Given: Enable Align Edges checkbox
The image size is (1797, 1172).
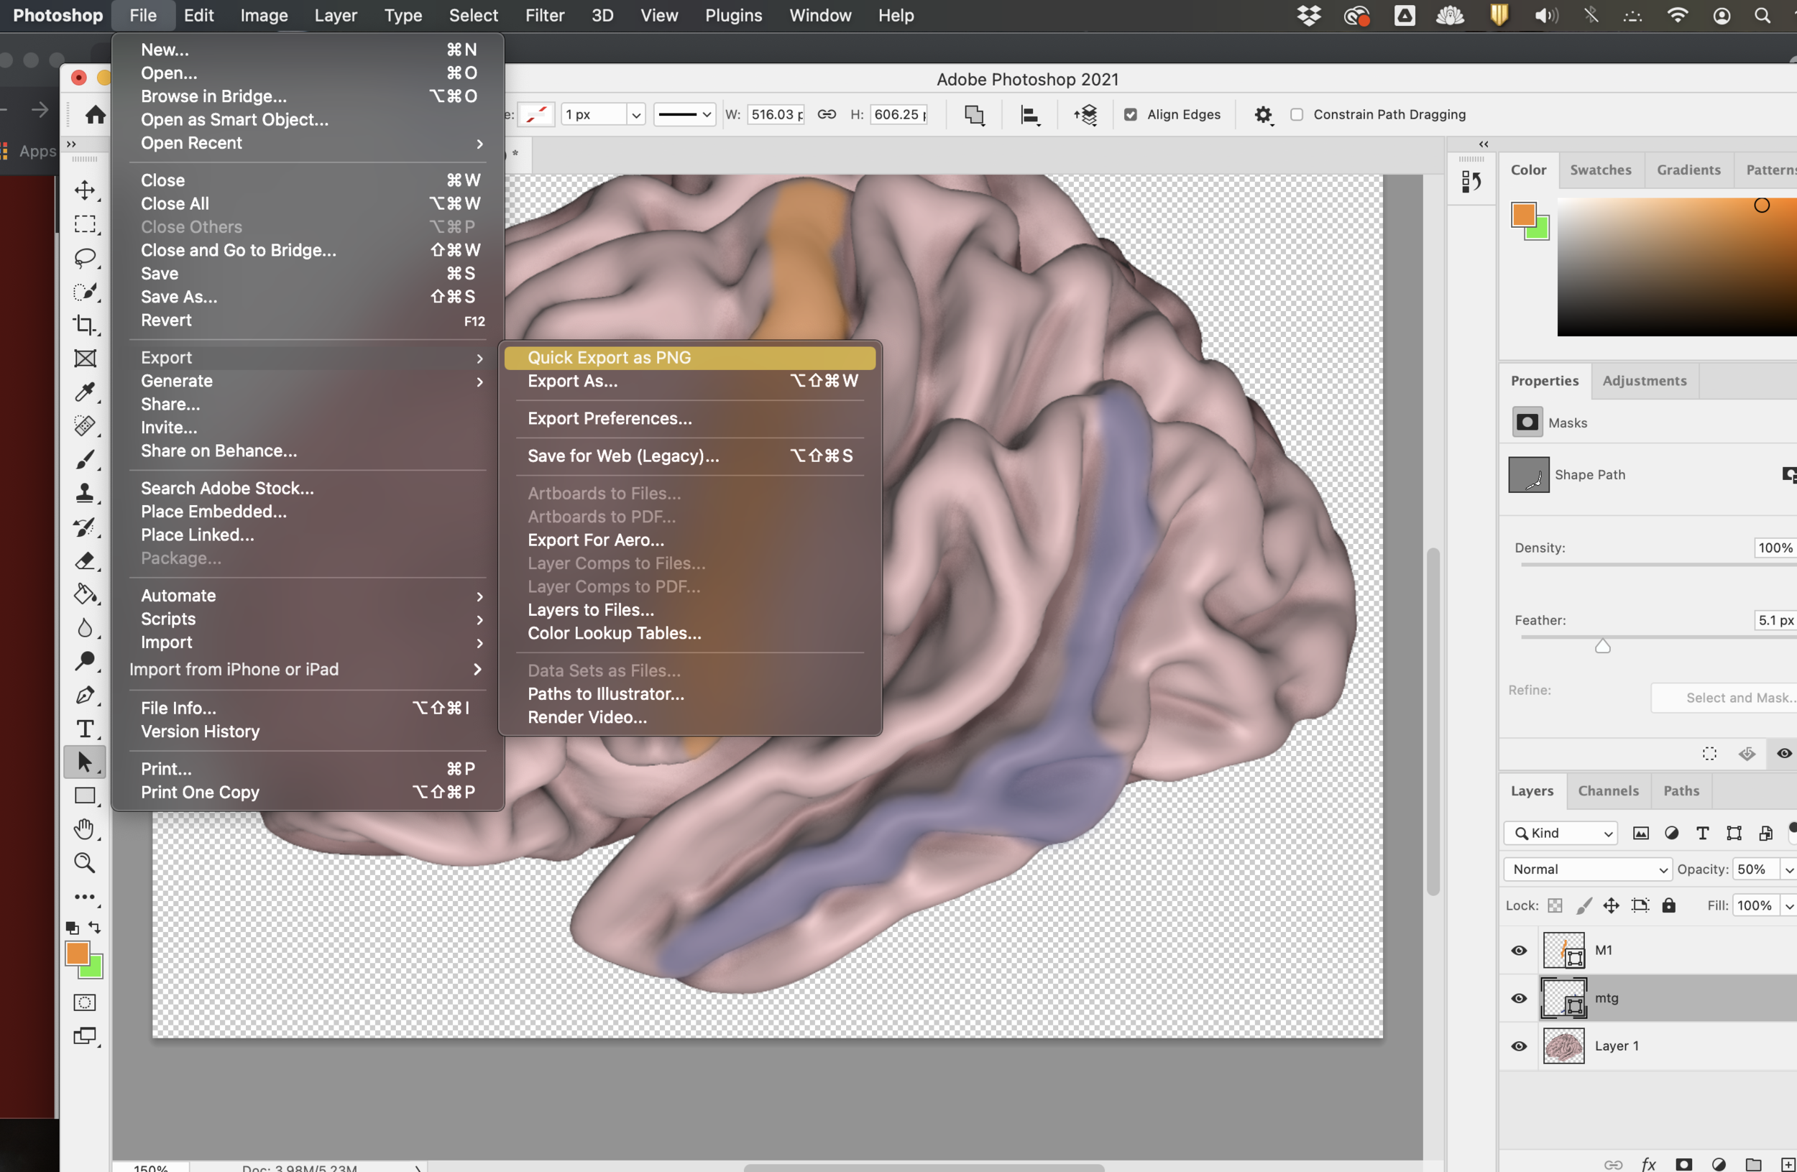Looking at the screenshot, I should 1128,115.
